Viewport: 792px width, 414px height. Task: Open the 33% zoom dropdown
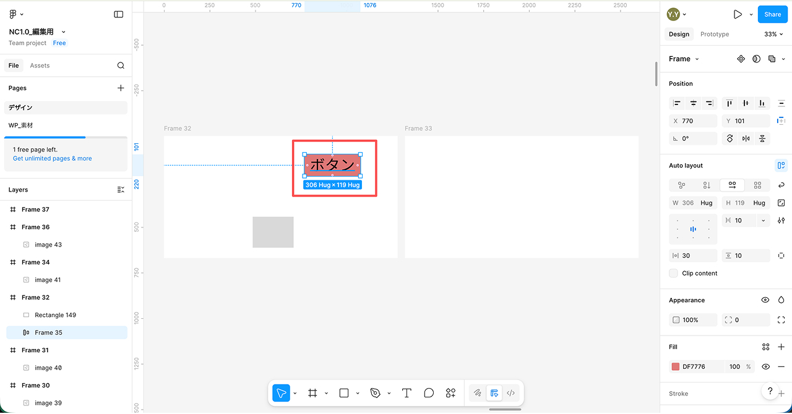[x=773, y=35]
